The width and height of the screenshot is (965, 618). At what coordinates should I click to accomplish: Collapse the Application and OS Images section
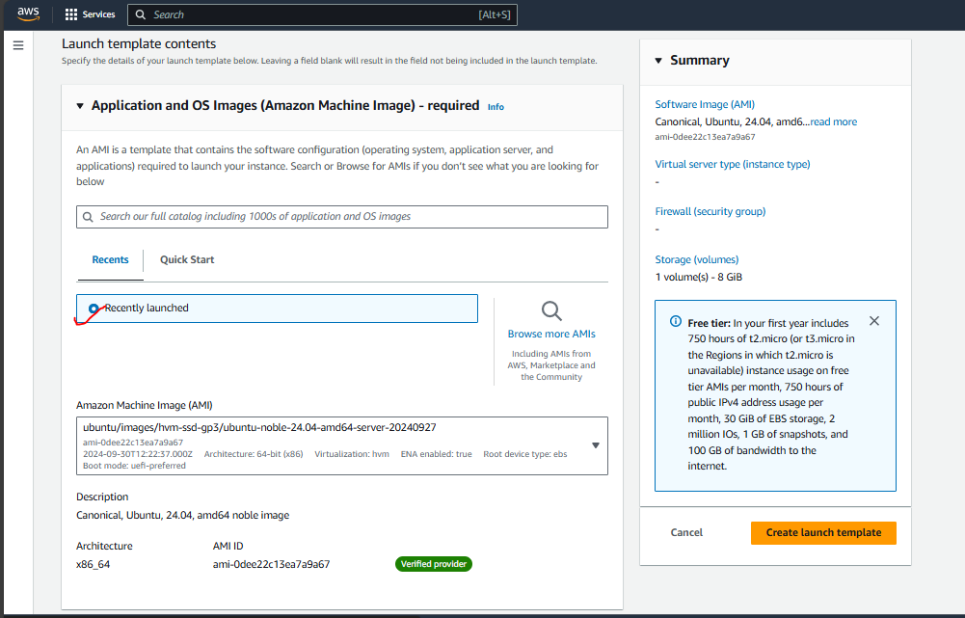(x=80, y=106)
